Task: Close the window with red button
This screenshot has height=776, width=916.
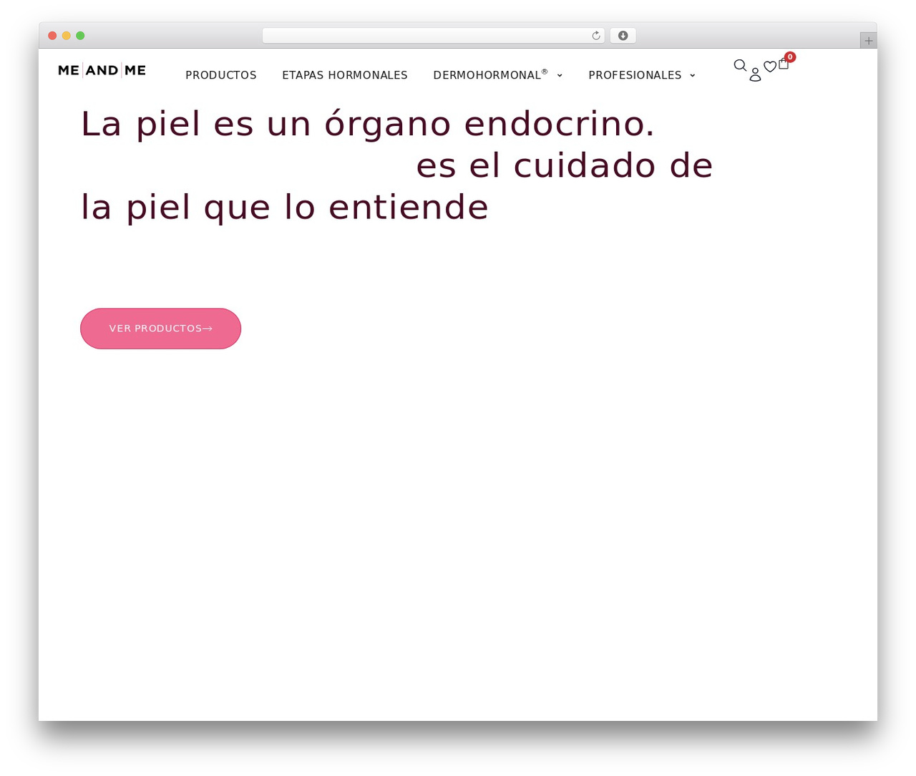Action: coord(52,36)
